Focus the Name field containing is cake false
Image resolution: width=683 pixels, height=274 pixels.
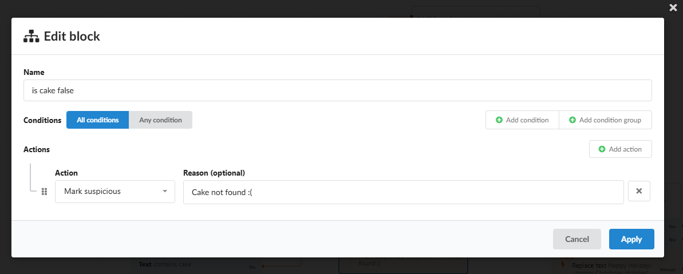tap(338, 90)
